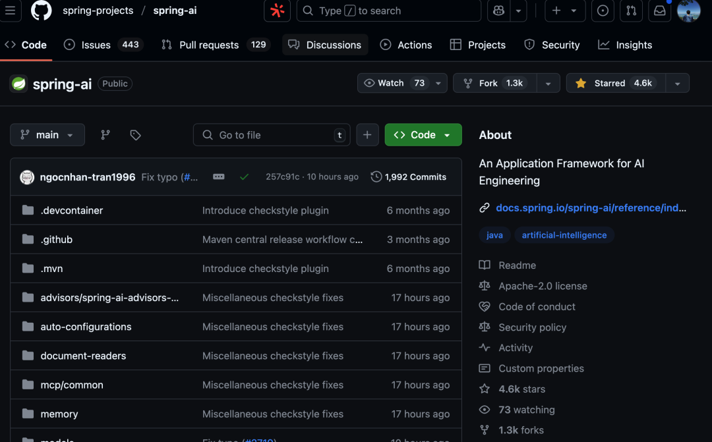This screenshot has width=712, height=442.
Task: Go to GitHub home via Octocat logo
Action: [42, 11]
